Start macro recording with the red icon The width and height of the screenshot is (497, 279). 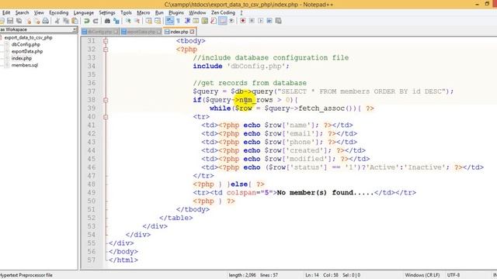tap(243, 21)
